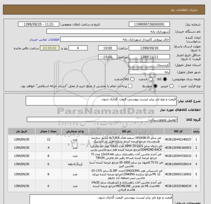211x204 pixels.
Task: Click the جزئیات اطلاعات نیاز header bar
Action: (x=104, y=10)
